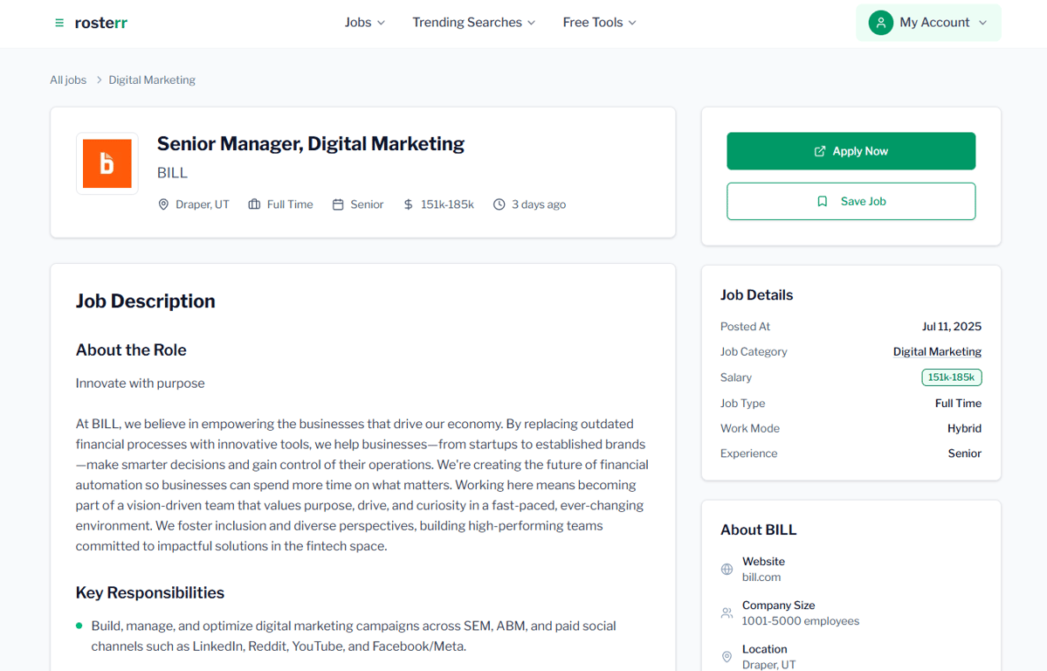Open the Free Tools dropdown

click(599, 22)
